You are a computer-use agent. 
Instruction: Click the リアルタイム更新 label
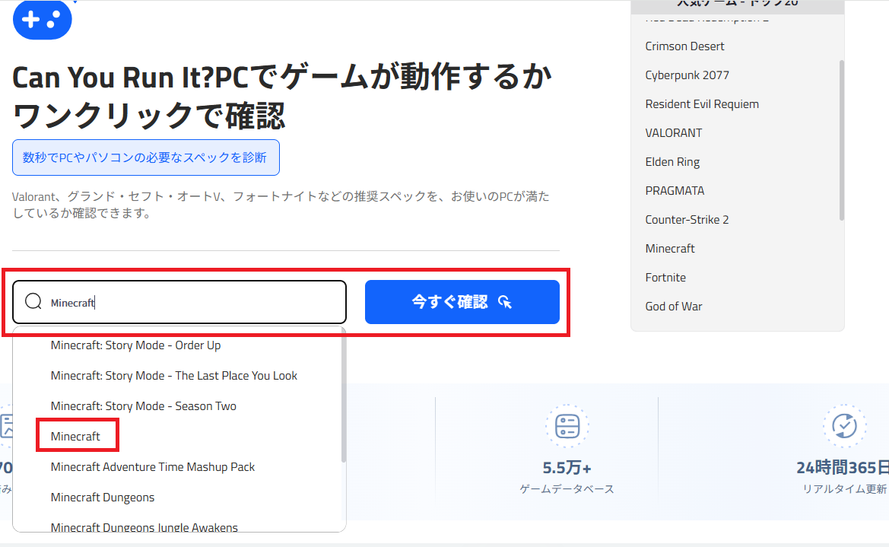(x=844, y=489)
